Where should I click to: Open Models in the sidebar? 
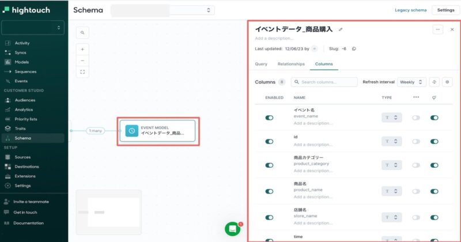(22, 62)
